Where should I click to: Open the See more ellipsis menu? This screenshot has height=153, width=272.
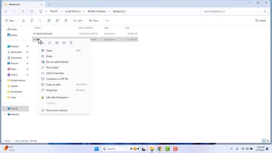click(x=107, y=21)
